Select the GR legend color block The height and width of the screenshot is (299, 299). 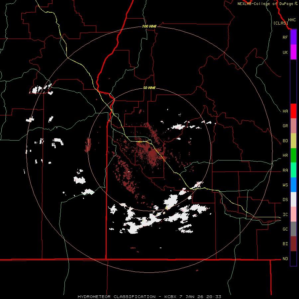point(293,126)
